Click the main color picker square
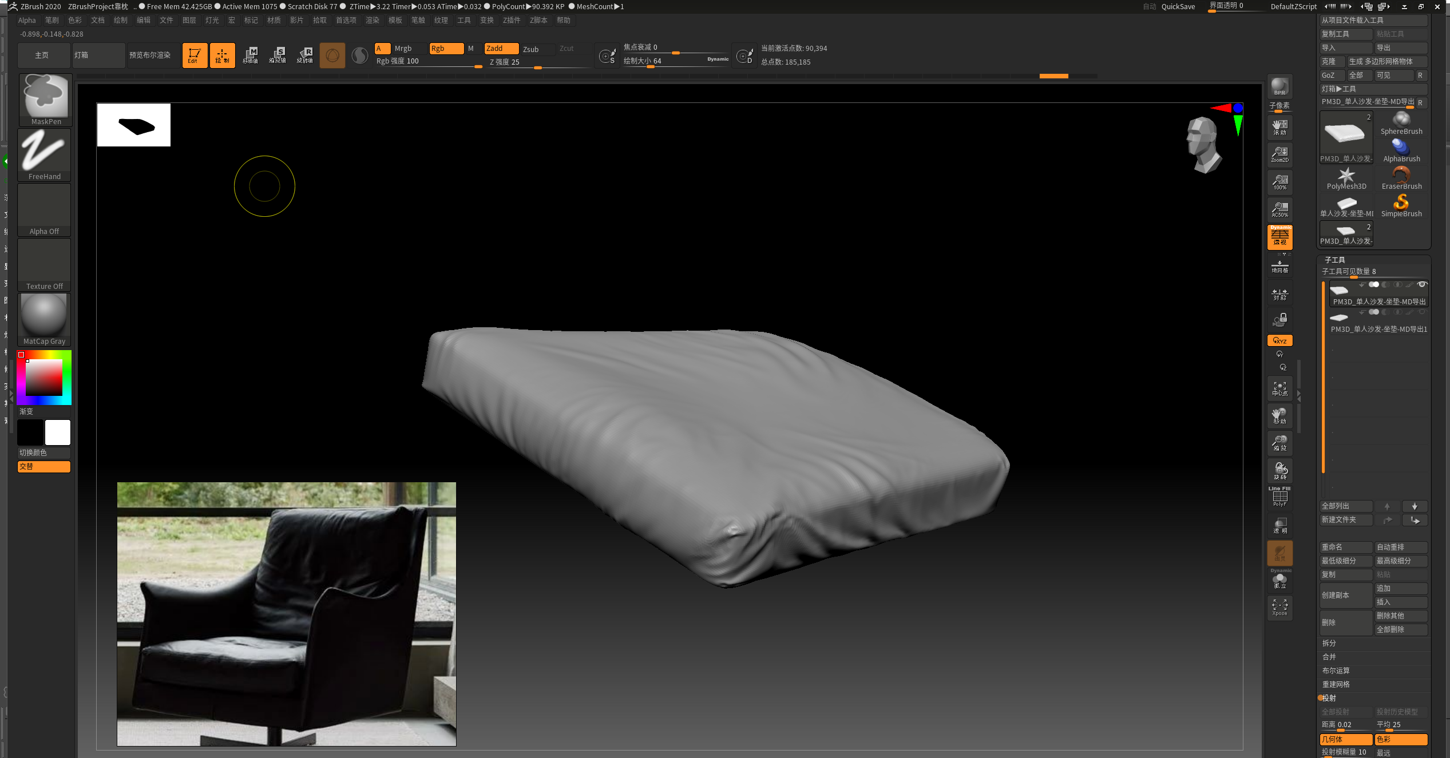1450x758 pixels. point(44,377)
